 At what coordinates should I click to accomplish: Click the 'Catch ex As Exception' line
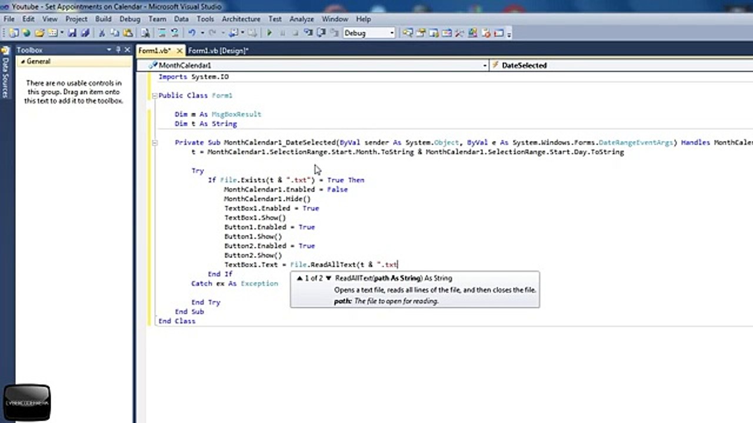pyautogui.click(x=235, y=283)
